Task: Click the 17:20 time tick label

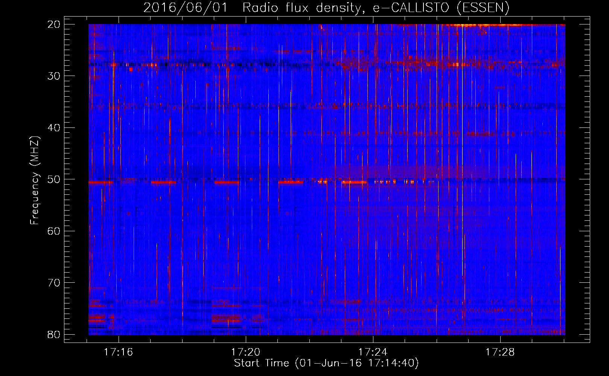Action: 246,352
